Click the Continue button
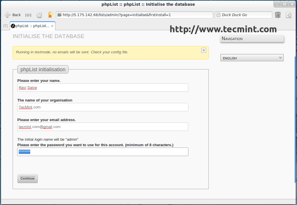Image resolution: width=297 pixels, height=205 pixels. click(27, 178)
